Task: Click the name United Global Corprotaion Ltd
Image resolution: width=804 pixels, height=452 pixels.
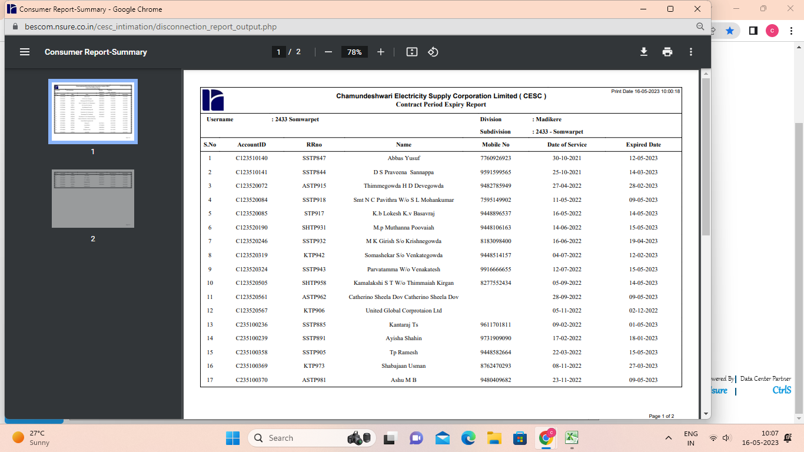Action: click(x=404, y=311)
